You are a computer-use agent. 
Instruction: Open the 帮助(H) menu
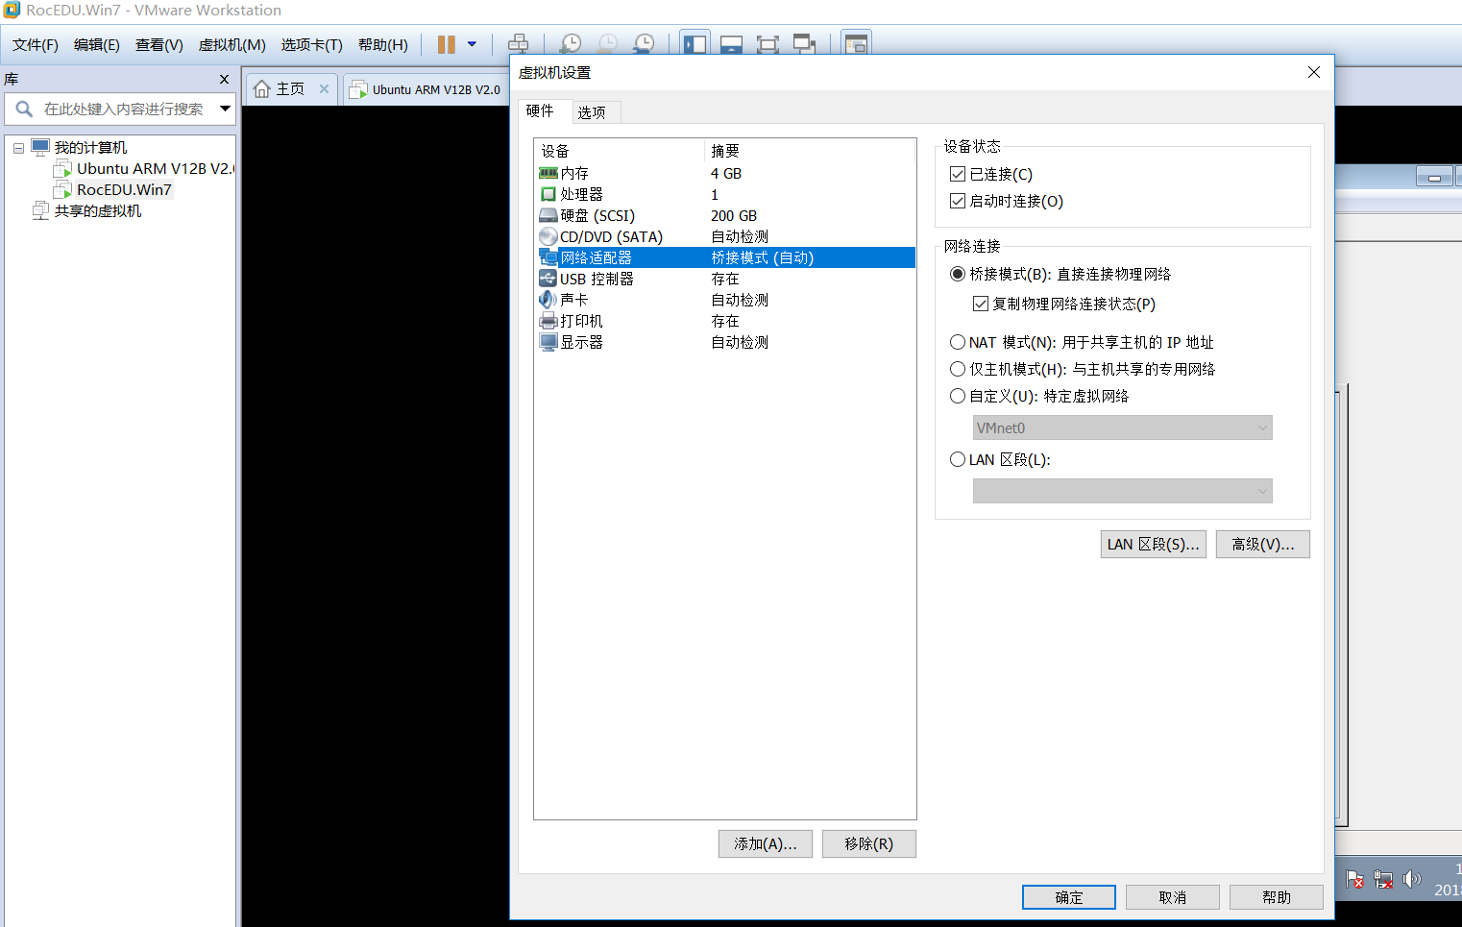point(383,45)
